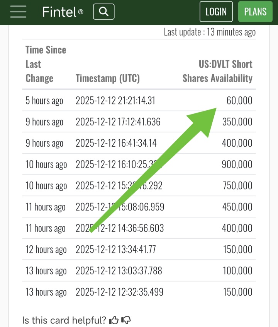The image size is (278, 327).
Task: Select the 12:32:35.499 timestamp row
Action: pyautogui.click(x=139, y=292)
